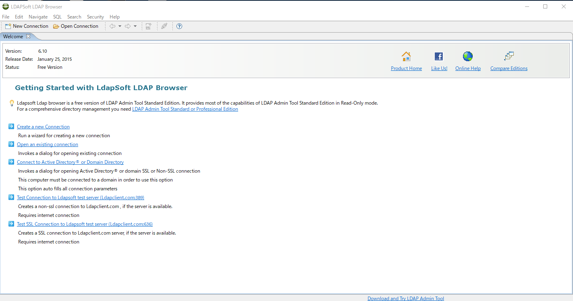Viewport: 573px width, 301px height.
Task: Select the Welcome tab
Action: (x=13, y=36)
